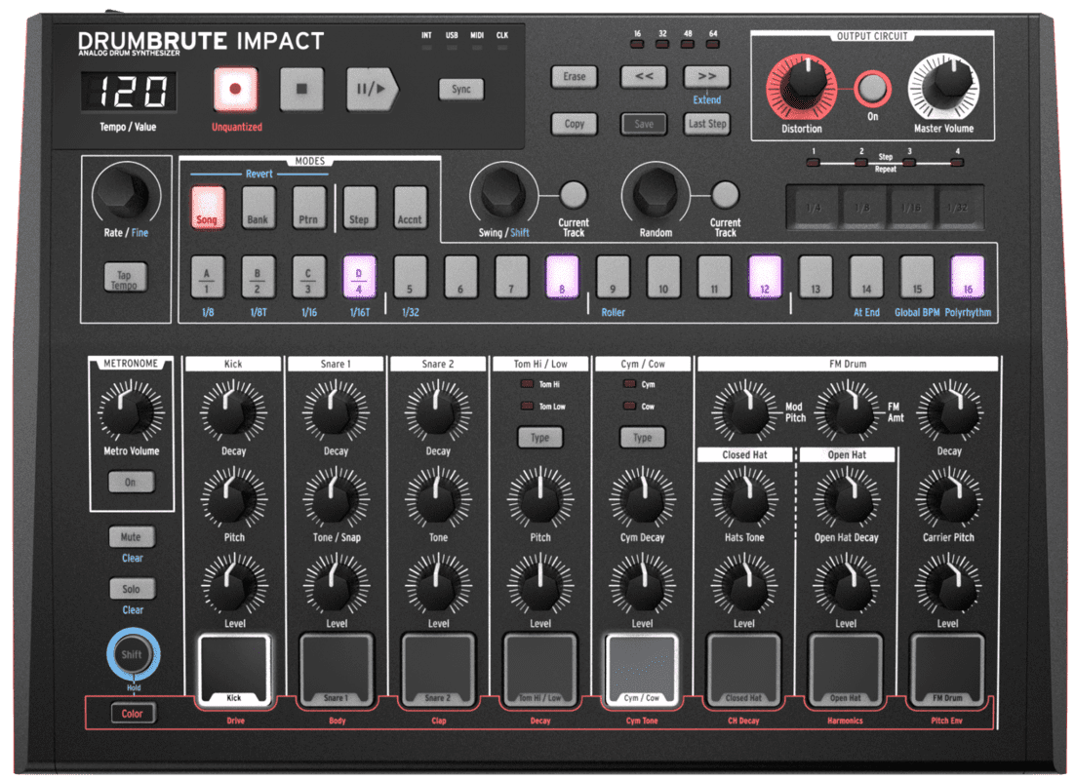
Task: Click the Kick Decay knob
Action: [x=233, y=411]
